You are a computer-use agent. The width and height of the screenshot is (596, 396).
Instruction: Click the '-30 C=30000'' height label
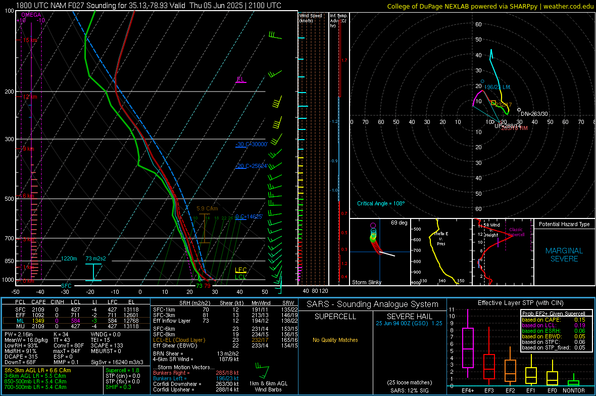(252, 144)
